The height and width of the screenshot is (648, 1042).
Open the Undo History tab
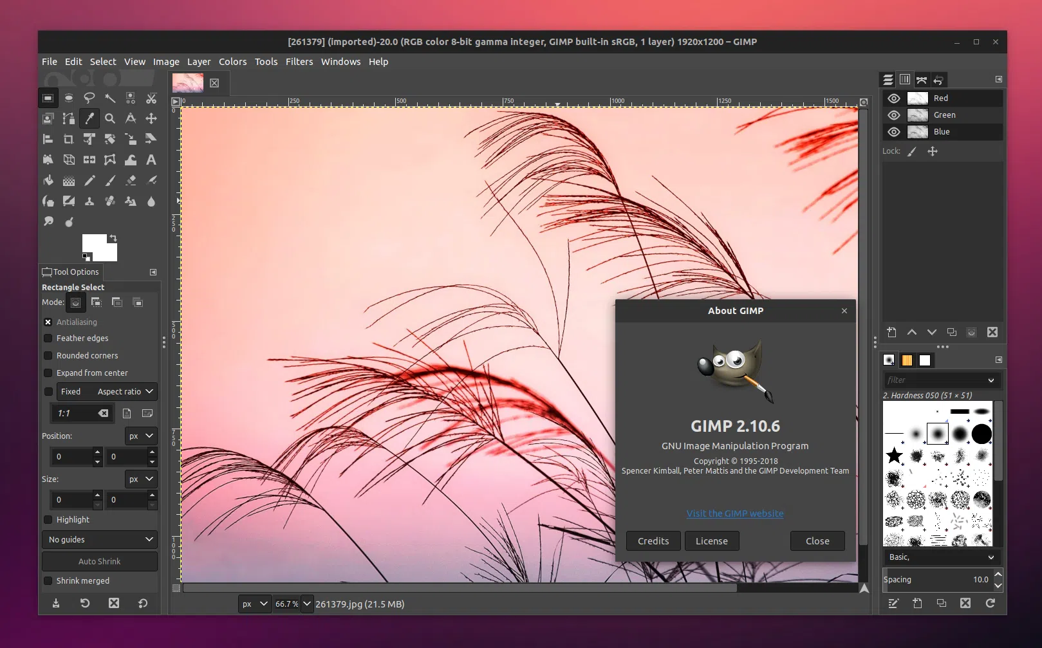[x=939, y=79]
